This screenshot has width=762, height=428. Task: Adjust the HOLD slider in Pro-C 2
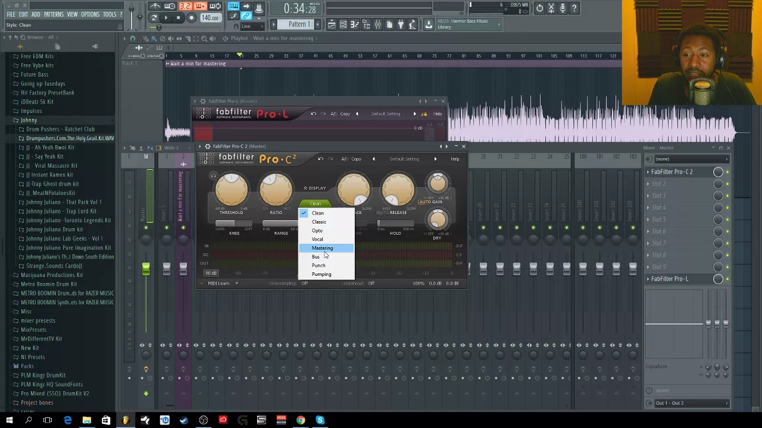click(x=395, y=224)
